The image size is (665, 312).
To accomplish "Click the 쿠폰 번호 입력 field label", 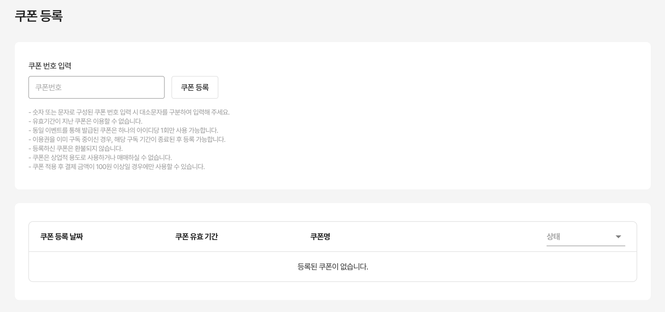I will click(x=50, y=66).
